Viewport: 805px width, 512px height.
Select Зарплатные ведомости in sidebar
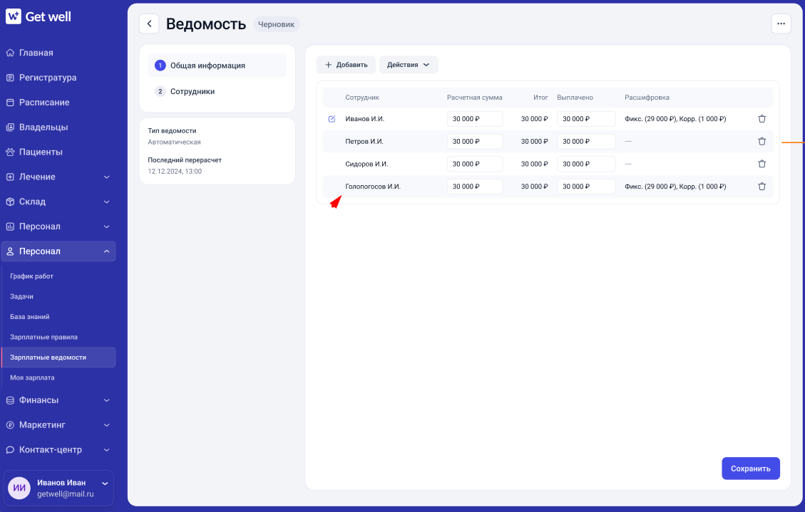[58, 357]
